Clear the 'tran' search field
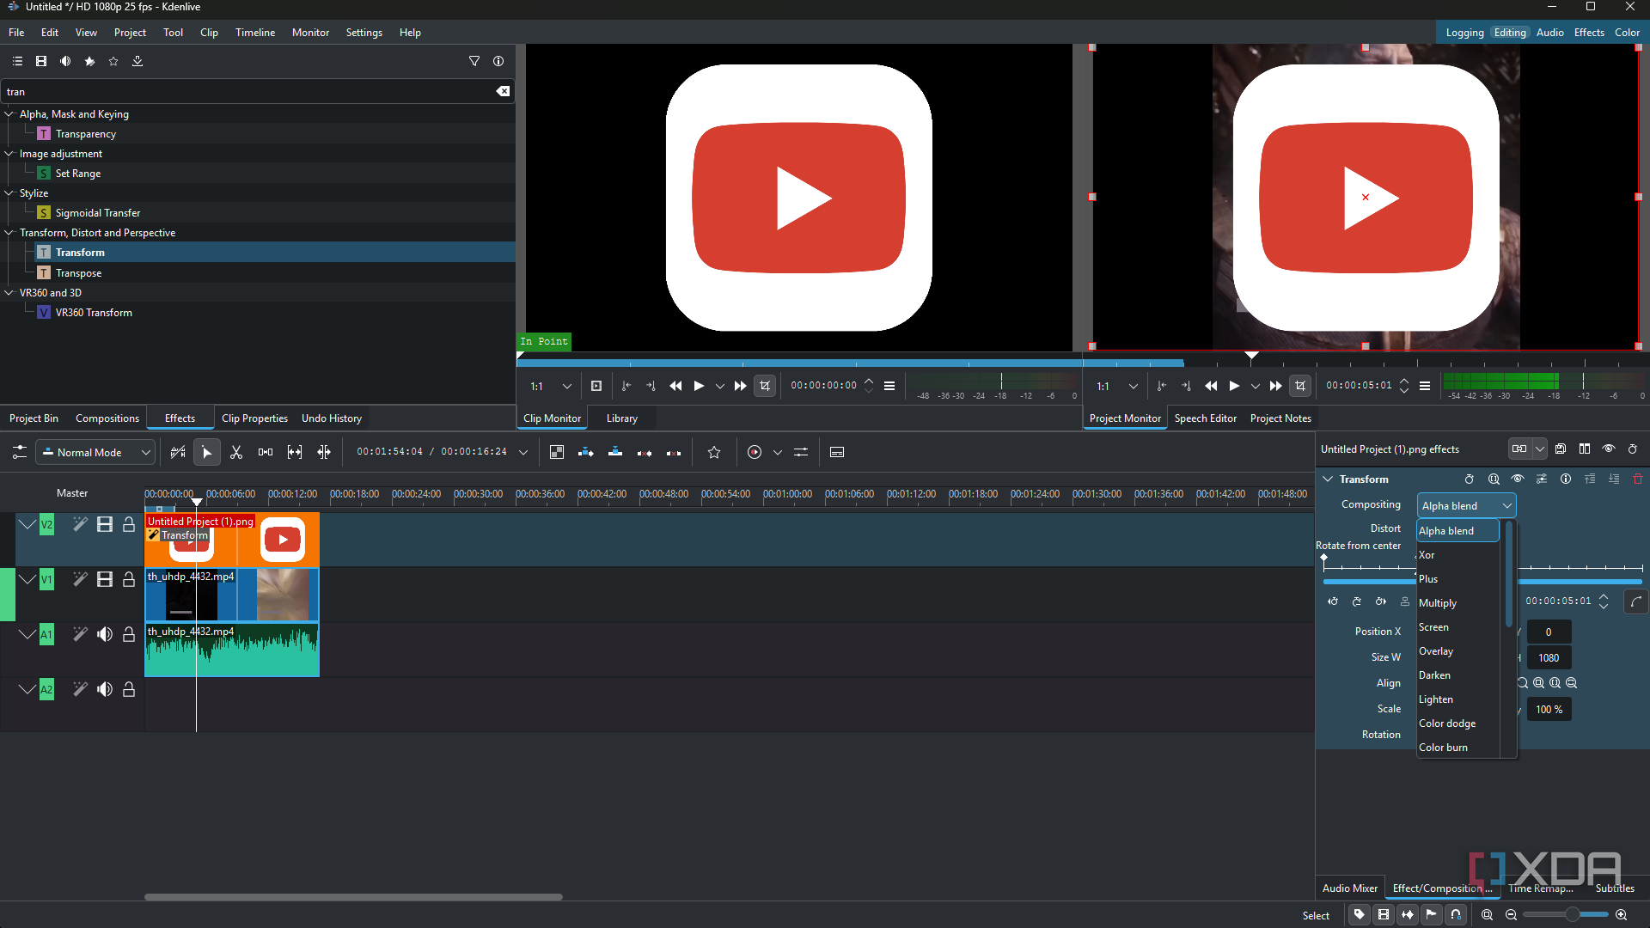This screenshot has height=928, width=1650. (x=503, y=91)
